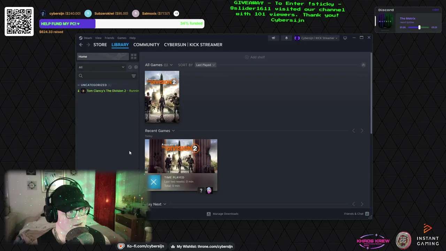Image resolution: width=446 pixels, height=251 pixels.
Task: Click the Ko-fi.com/cybersijn link
Action: pos(141,246)
